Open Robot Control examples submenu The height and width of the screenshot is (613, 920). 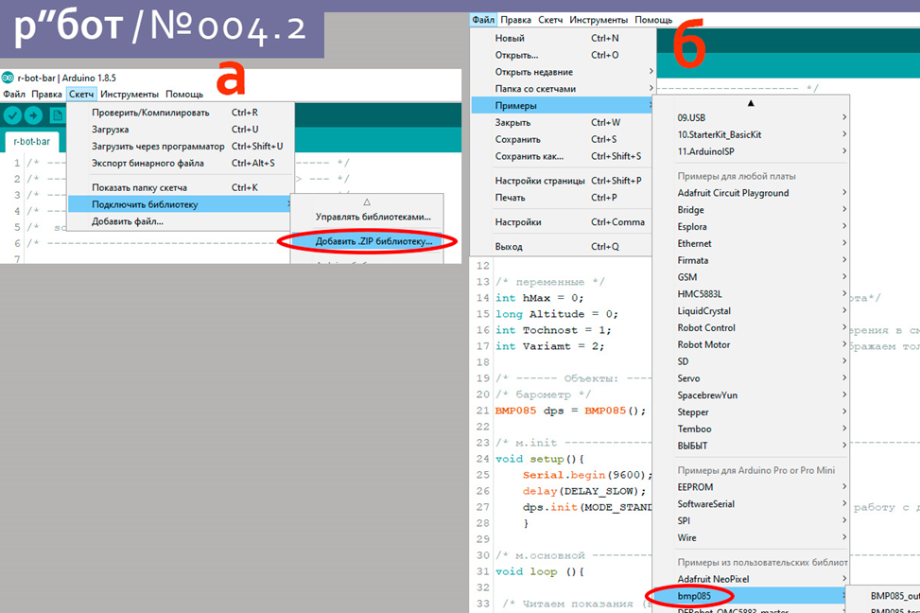point(751,327)
